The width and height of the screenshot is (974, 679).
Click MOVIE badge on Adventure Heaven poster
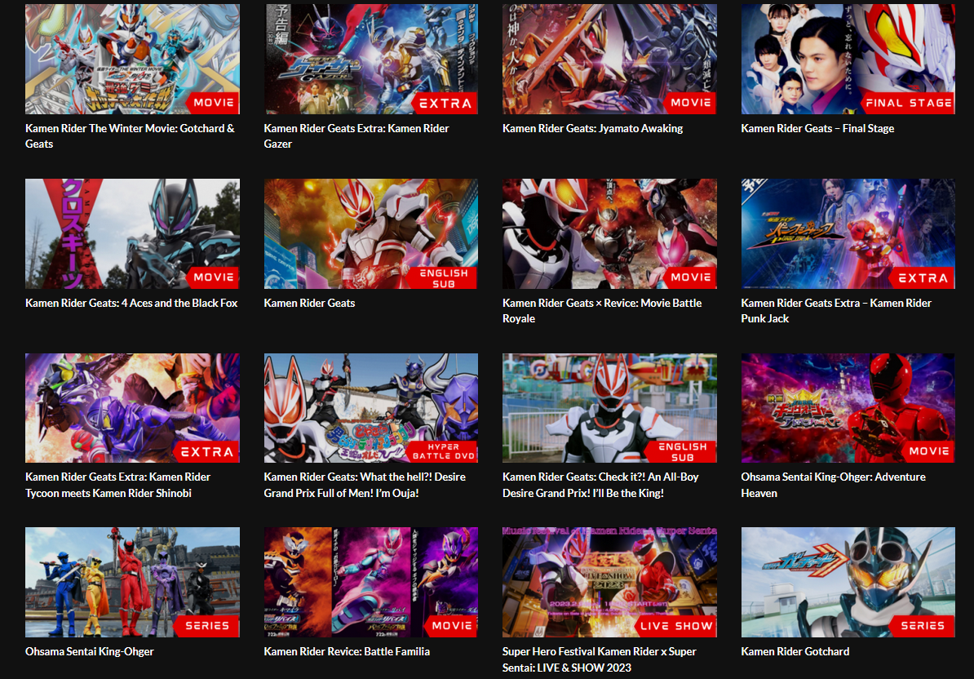coord(928,451)
